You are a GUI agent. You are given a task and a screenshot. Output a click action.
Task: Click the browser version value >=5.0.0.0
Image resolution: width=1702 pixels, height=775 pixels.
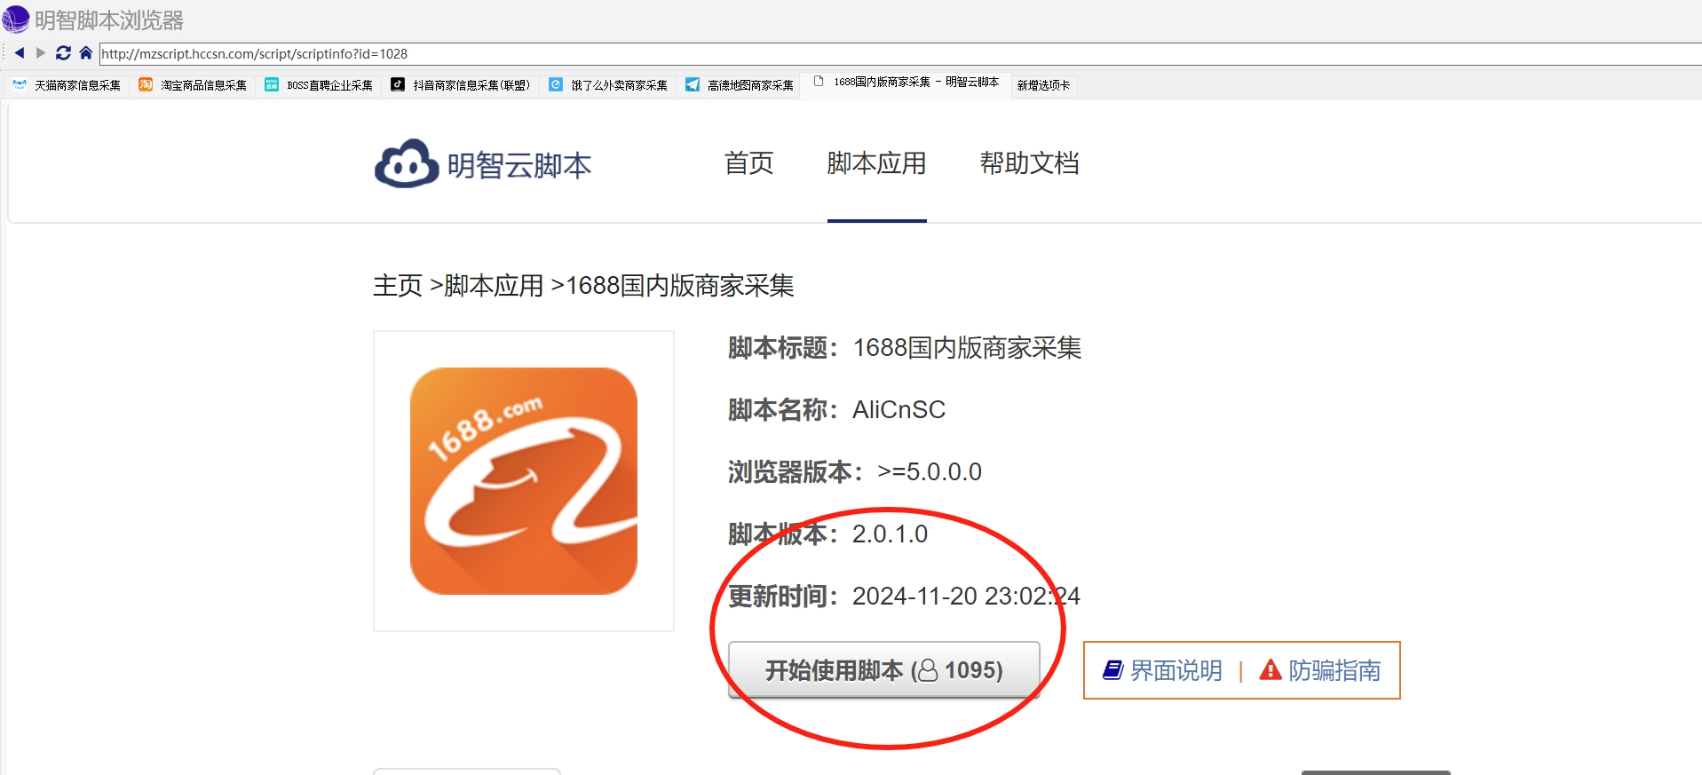pyautogui.click(x=930, y=472)
